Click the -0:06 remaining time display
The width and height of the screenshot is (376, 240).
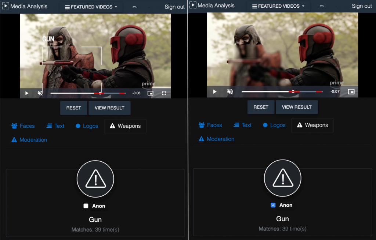click(137, 93)
